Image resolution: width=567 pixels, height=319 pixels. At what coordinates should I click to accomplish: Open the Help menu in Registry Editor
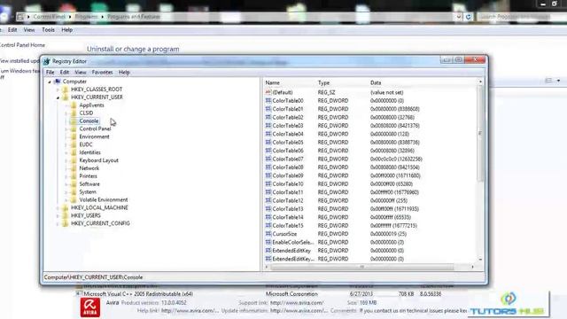coord(124,73)
